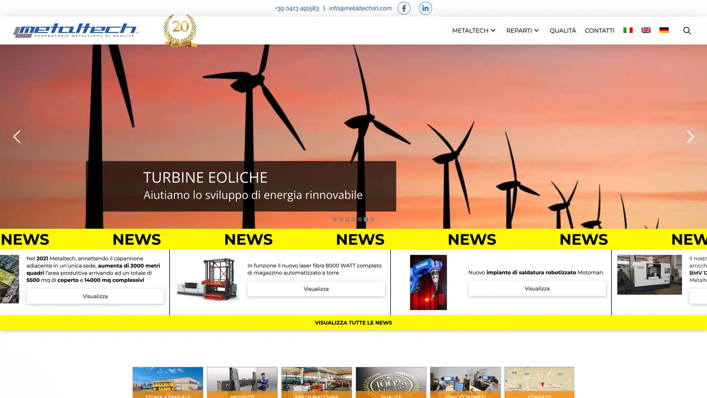The height and width of the screenshot is (398, 707).
Task: Open the search magnifier icon
Action: (687, 31)
